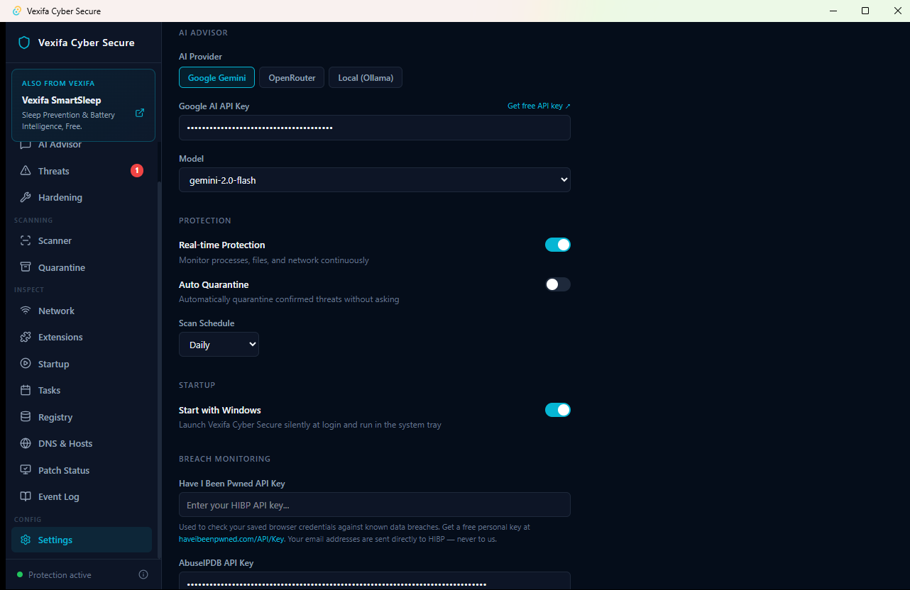Select Google Gemini as AI provider
This screenshot has width=910, height=590.
click(217, 77)
